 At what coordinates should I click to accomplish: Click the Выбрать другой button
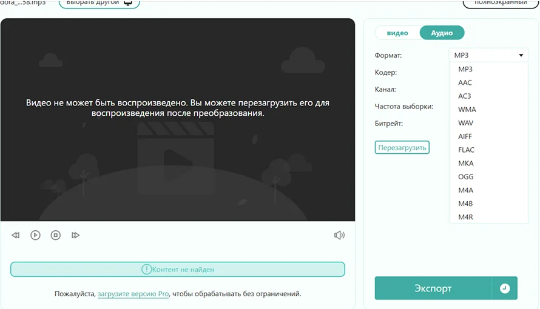coord(99,3)
